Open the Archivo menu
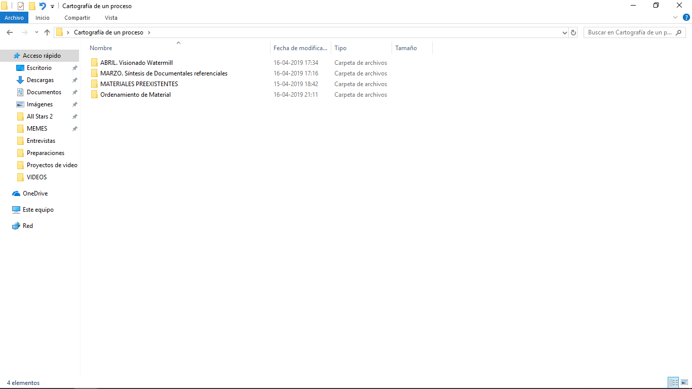This screenshot has width=692, height=389. tap(14, 18)
